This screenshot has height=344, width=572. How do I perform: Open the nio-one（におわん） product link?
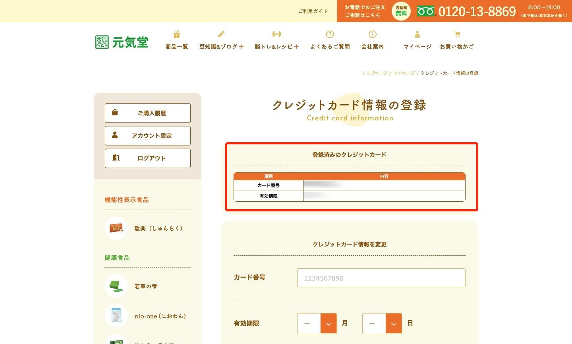160,316
